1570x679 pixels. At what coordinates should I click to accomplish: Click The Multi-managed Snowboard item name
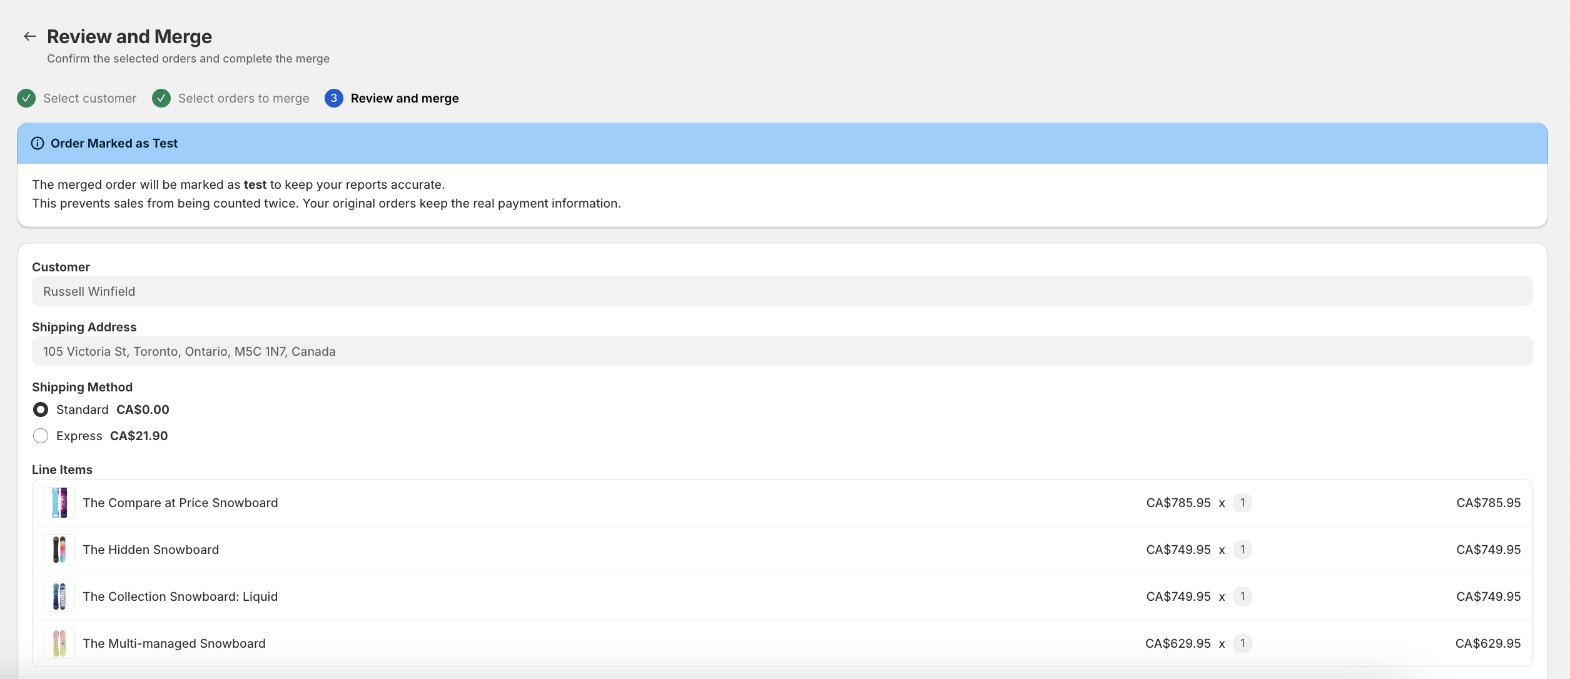pos(174,643)
